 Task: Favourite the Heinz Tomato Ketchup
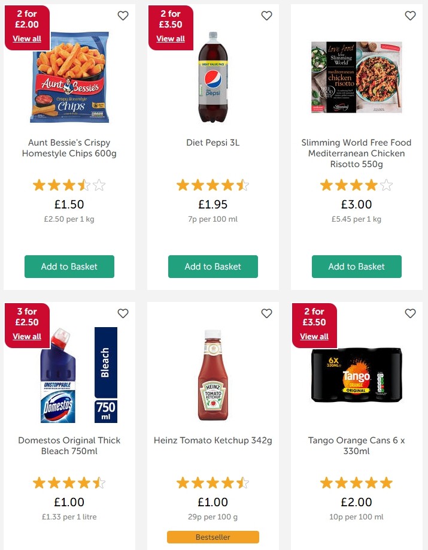tap(266, 313)
